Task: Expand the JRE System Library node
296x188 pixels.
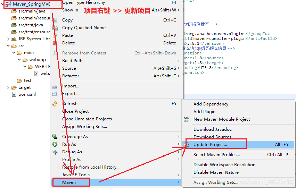Action: pos(8,39)
